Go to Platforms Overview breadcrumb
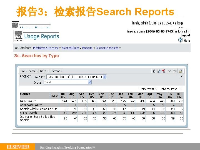 point(46,48)
